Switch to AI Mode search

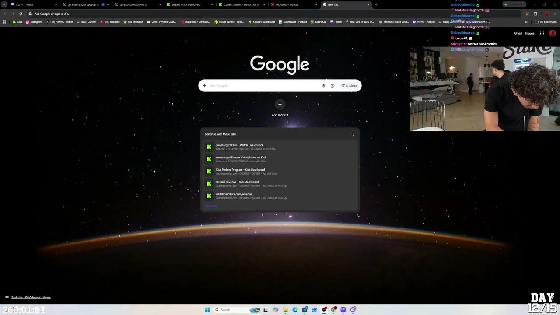tap(349, 86)
